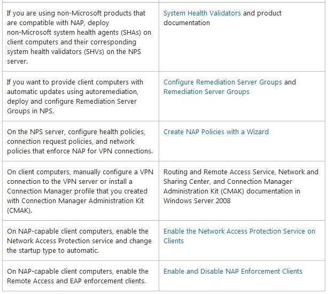Viewport: 328px width, 294px height.
Task: Click the Windows Server 2008 text
Action: click(197, 200)
